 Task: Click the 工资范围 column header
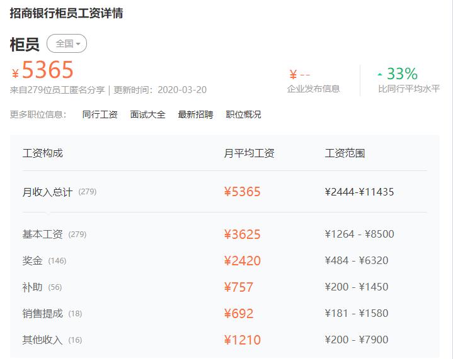click(x=345, y=153)
